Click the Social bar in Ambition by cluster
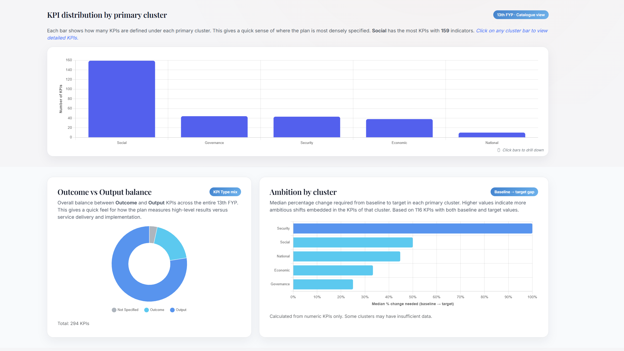 click(353, 242)
